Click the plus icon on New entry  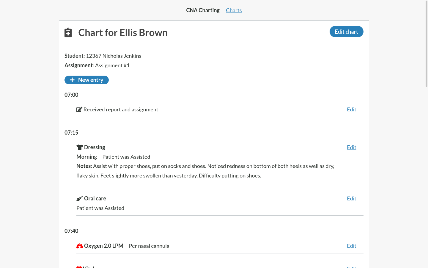[x=72, y=80]
